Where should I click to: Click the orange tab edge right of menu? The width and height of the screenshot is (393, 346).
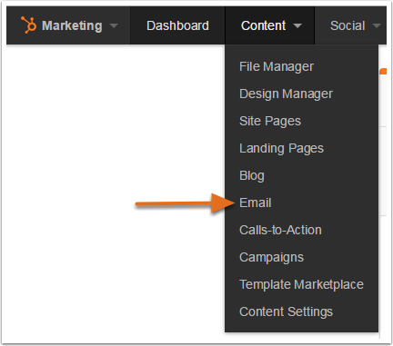pos(383,72)
